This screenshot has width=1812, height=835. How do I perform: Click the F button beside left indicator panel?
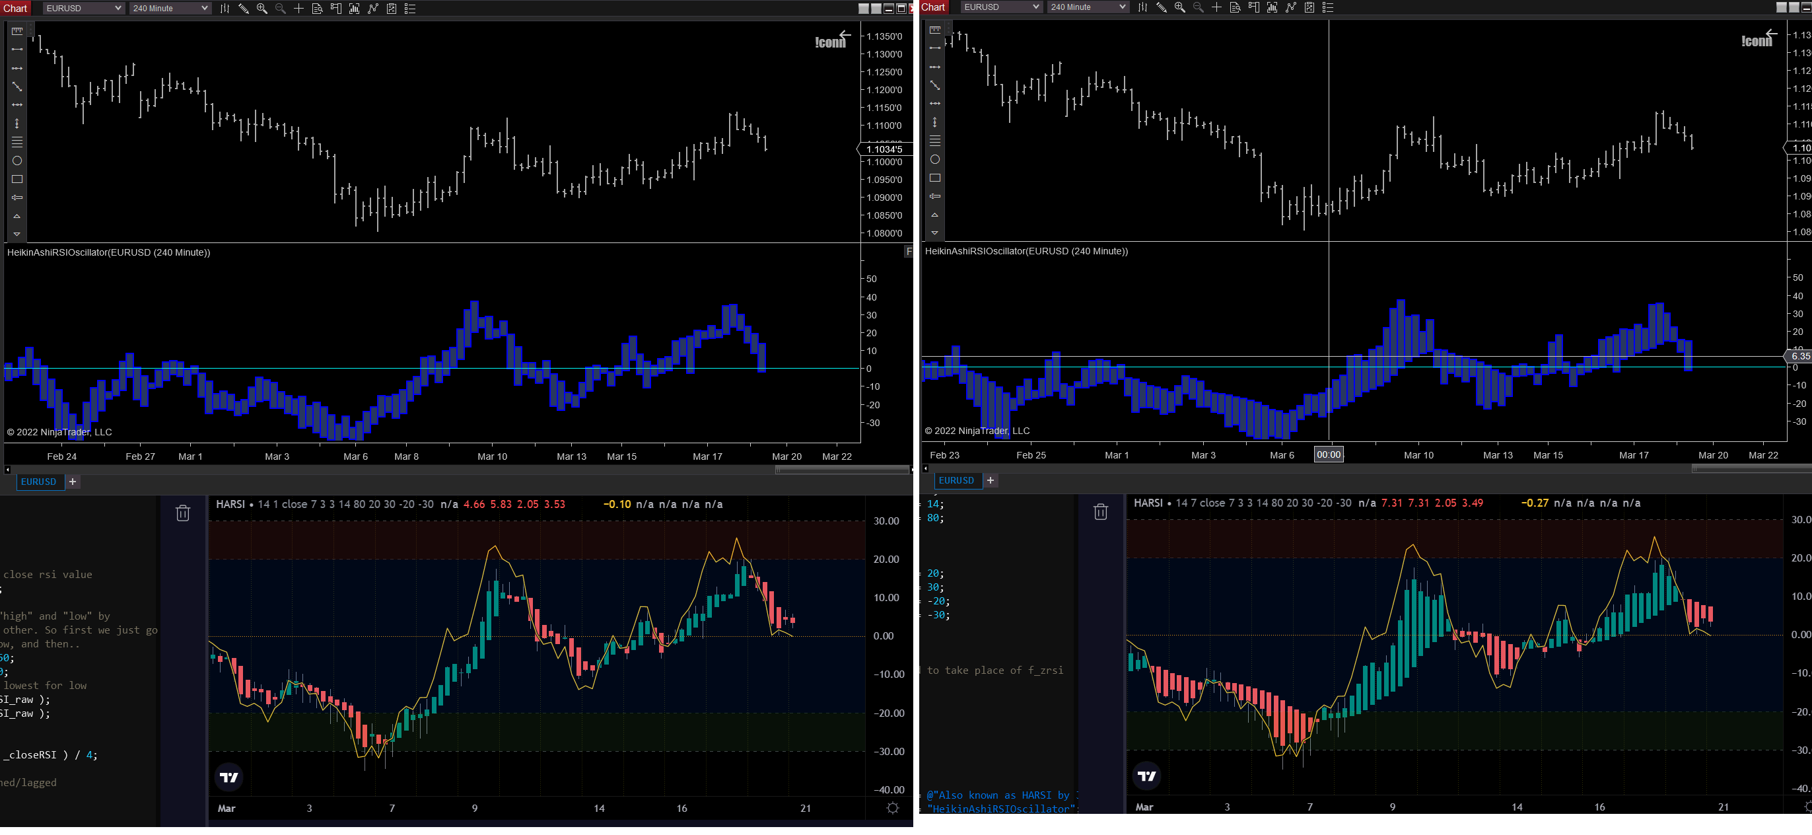pyautogui.click(x=909, y=252)
